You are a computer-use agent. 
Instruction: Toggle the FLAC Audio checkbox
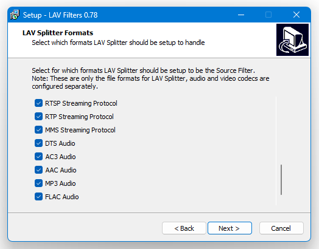pos(38,197)
